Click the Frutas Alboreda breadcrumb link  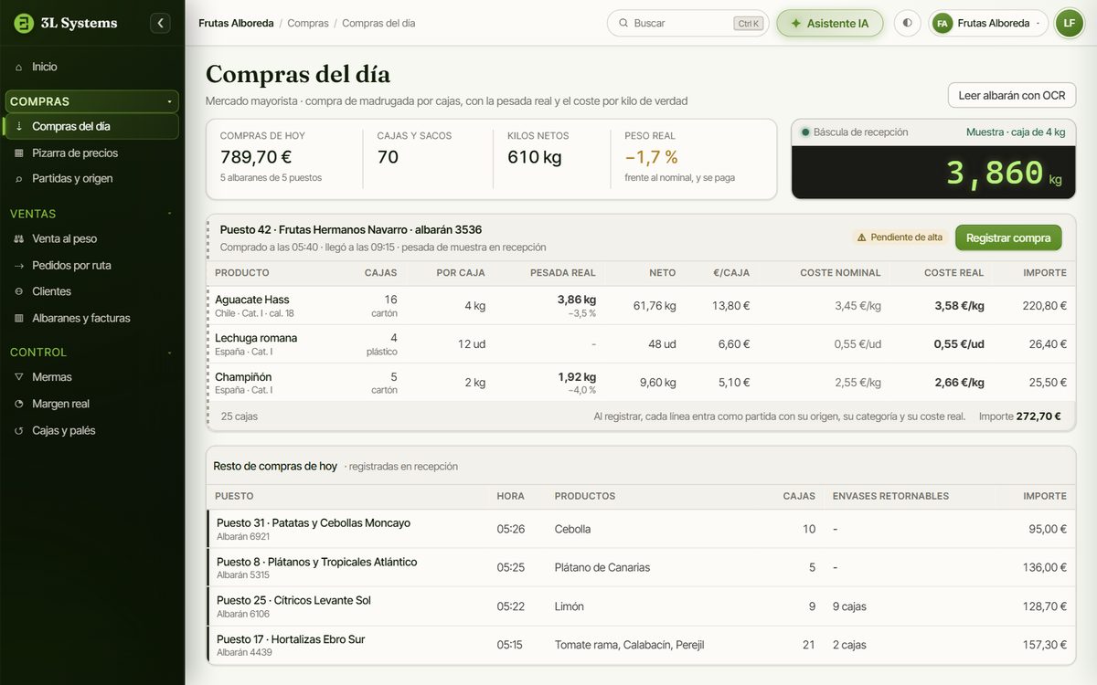(236, 24)
